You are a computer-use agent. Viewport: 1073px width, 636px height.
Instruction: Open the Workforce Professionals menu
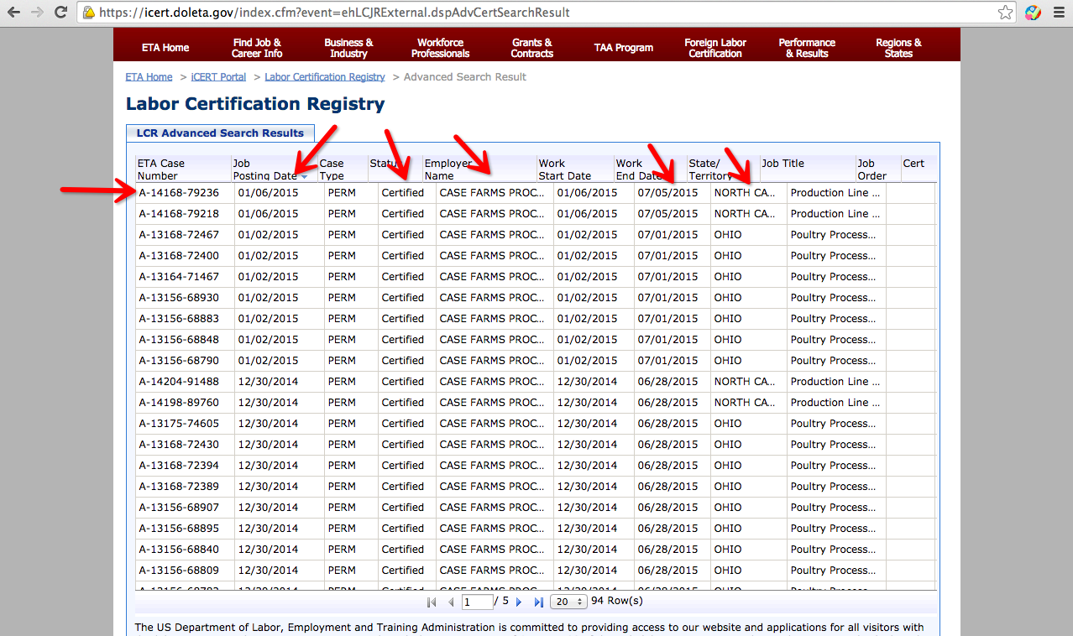[440, 48]
